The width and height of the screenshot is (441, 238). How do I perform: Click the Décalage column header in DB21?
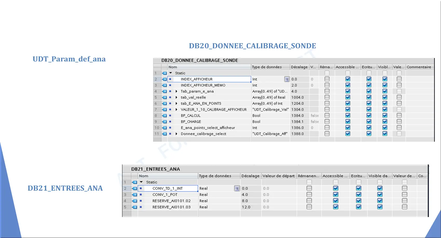coord(251,176)
